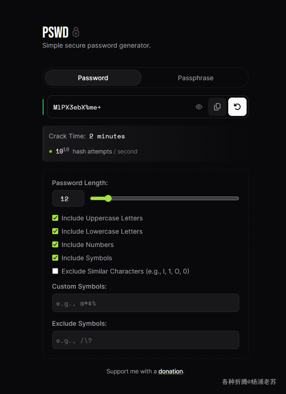Disable Include Symbols checkbox

(x=55, y=258)
